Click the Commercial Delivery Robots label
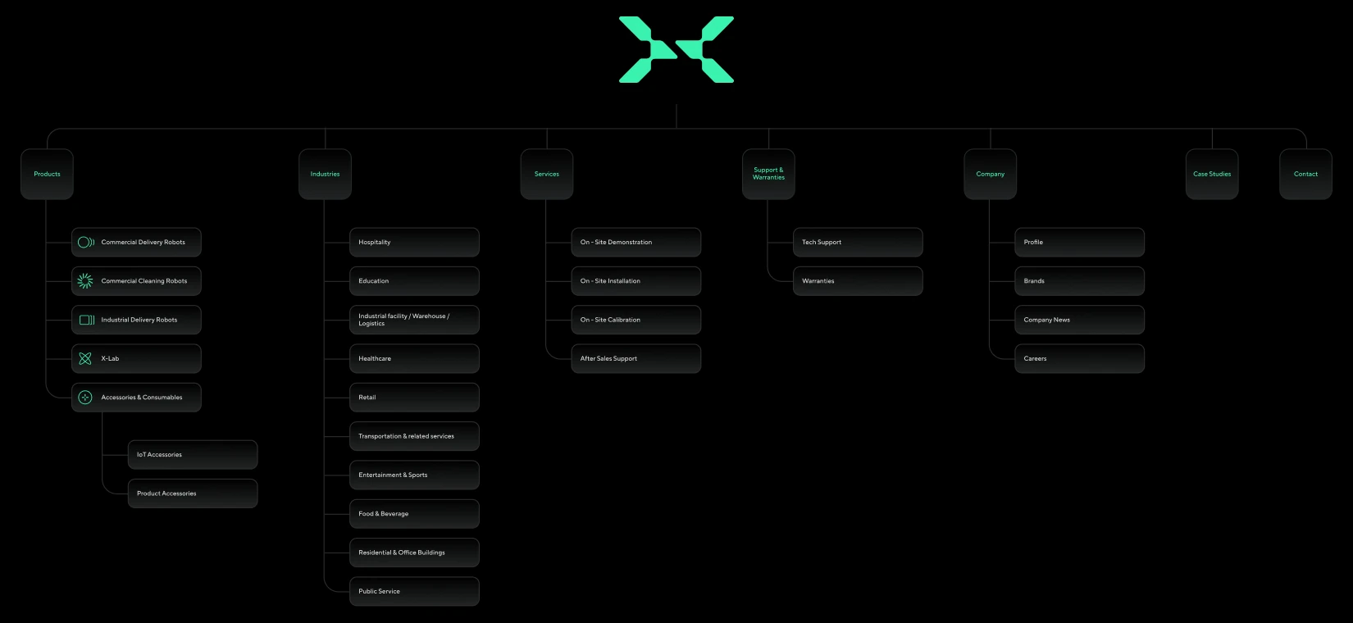Viewport: 1353px width, 623px height. tap(143, 243)
